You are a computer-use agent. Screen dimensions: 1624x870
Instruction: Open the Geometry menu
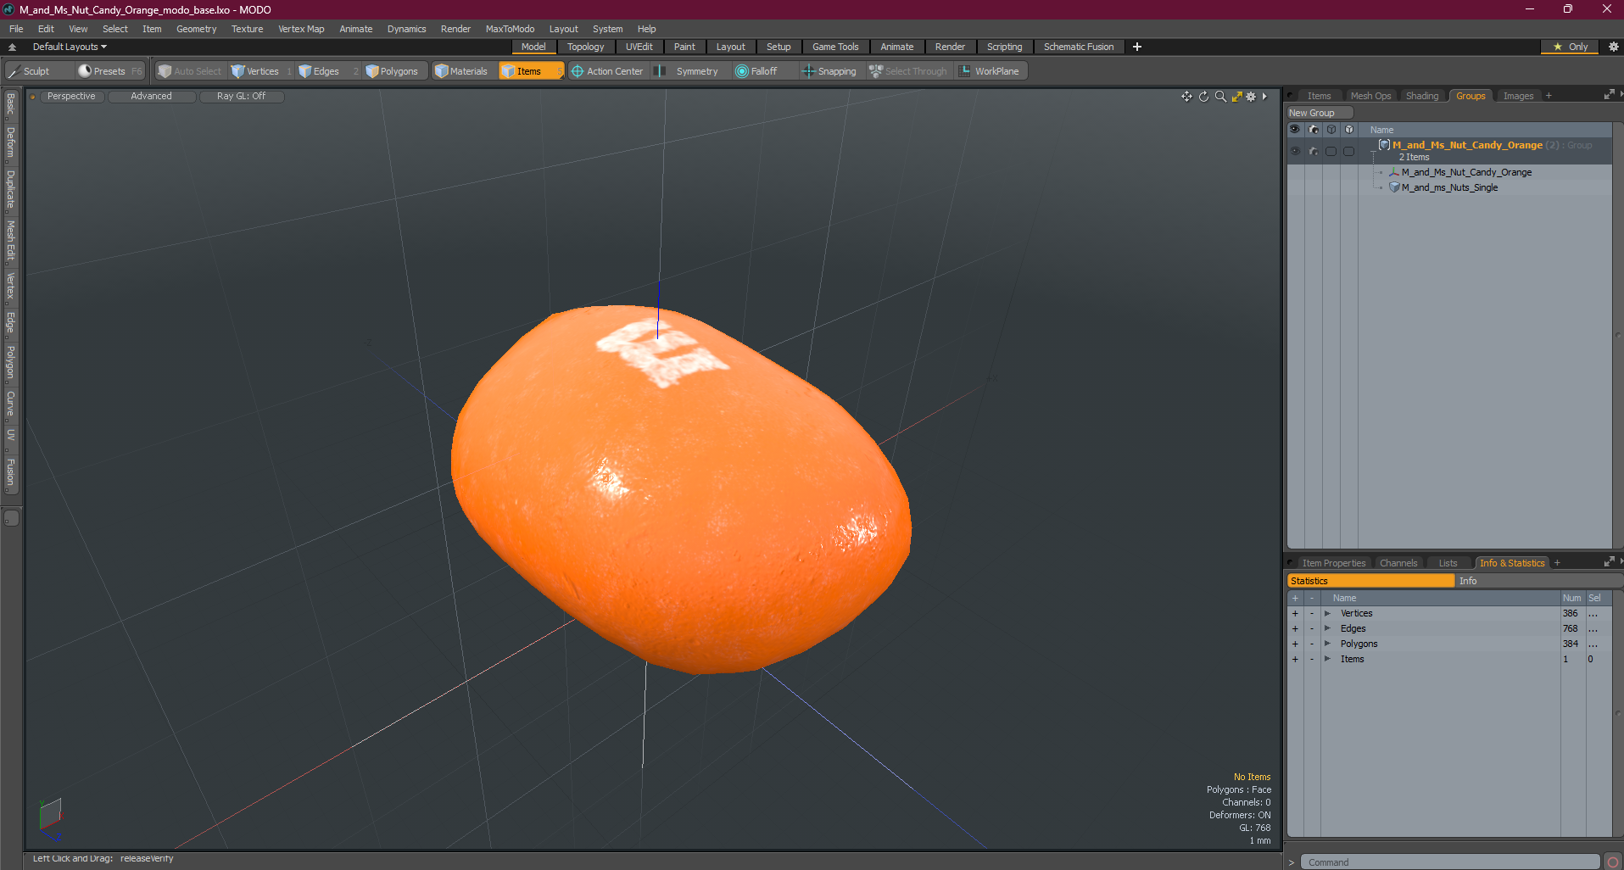pyautogui.click(x=196, y=29)
